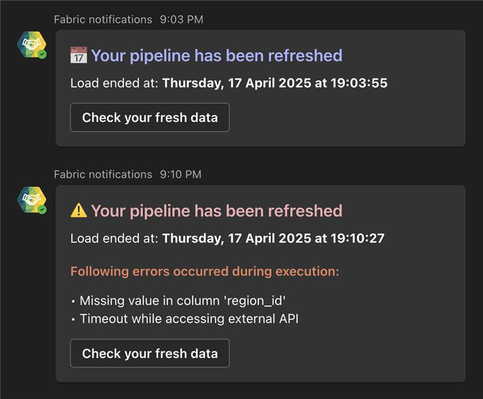Select the 'Missing value in column region_id' error
The width and height of the screenshot is (483, 399).
(182, 301)
